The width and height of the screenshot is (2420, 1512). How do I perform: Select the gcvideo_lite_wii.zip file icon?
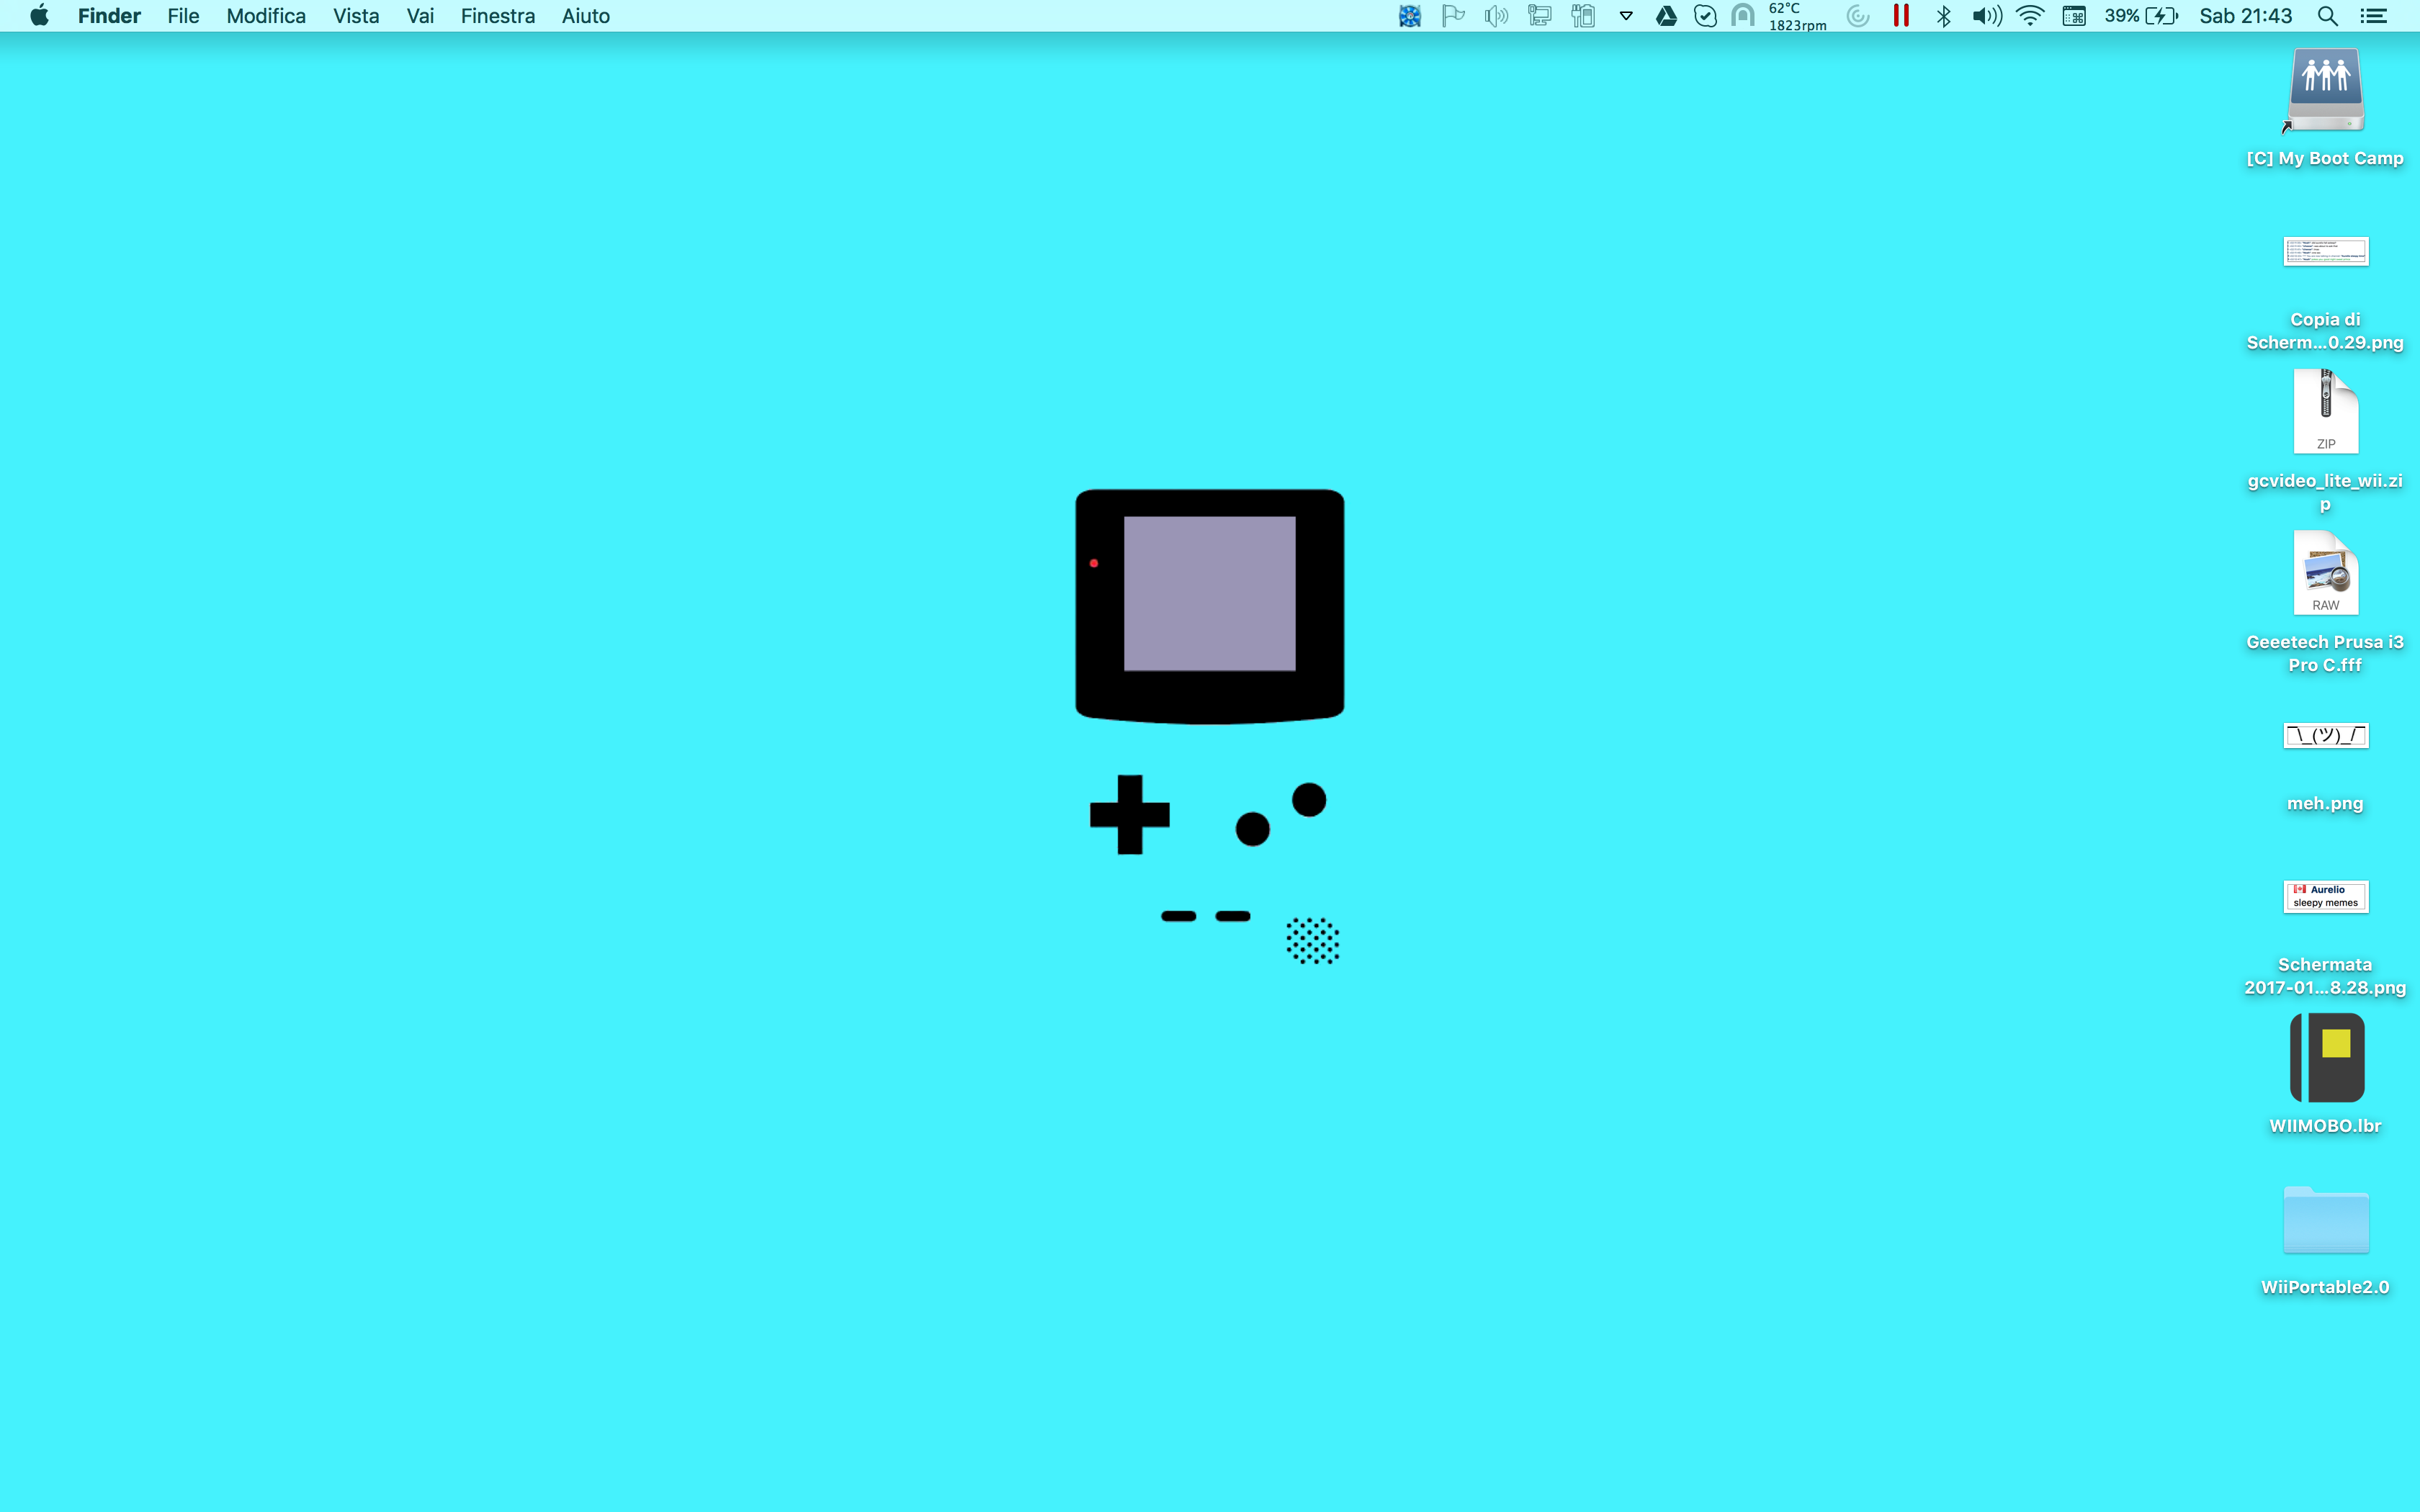tap(2325, 411)
